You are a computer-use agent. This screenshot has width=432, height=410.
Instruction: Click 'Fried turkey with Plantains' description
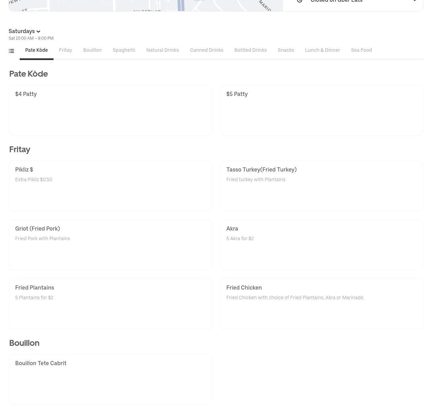pyautogui.click(x=256, y=179)
